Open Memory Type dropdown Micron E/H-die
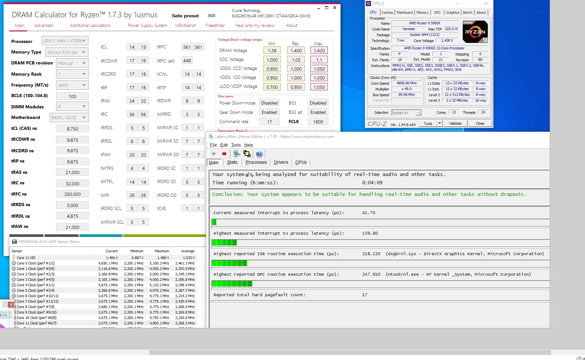This screenshot has width=585, height=360. (67, 52)
